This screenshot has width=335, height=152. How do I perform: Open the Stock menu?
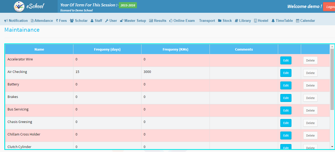click(x=225, y=21)
